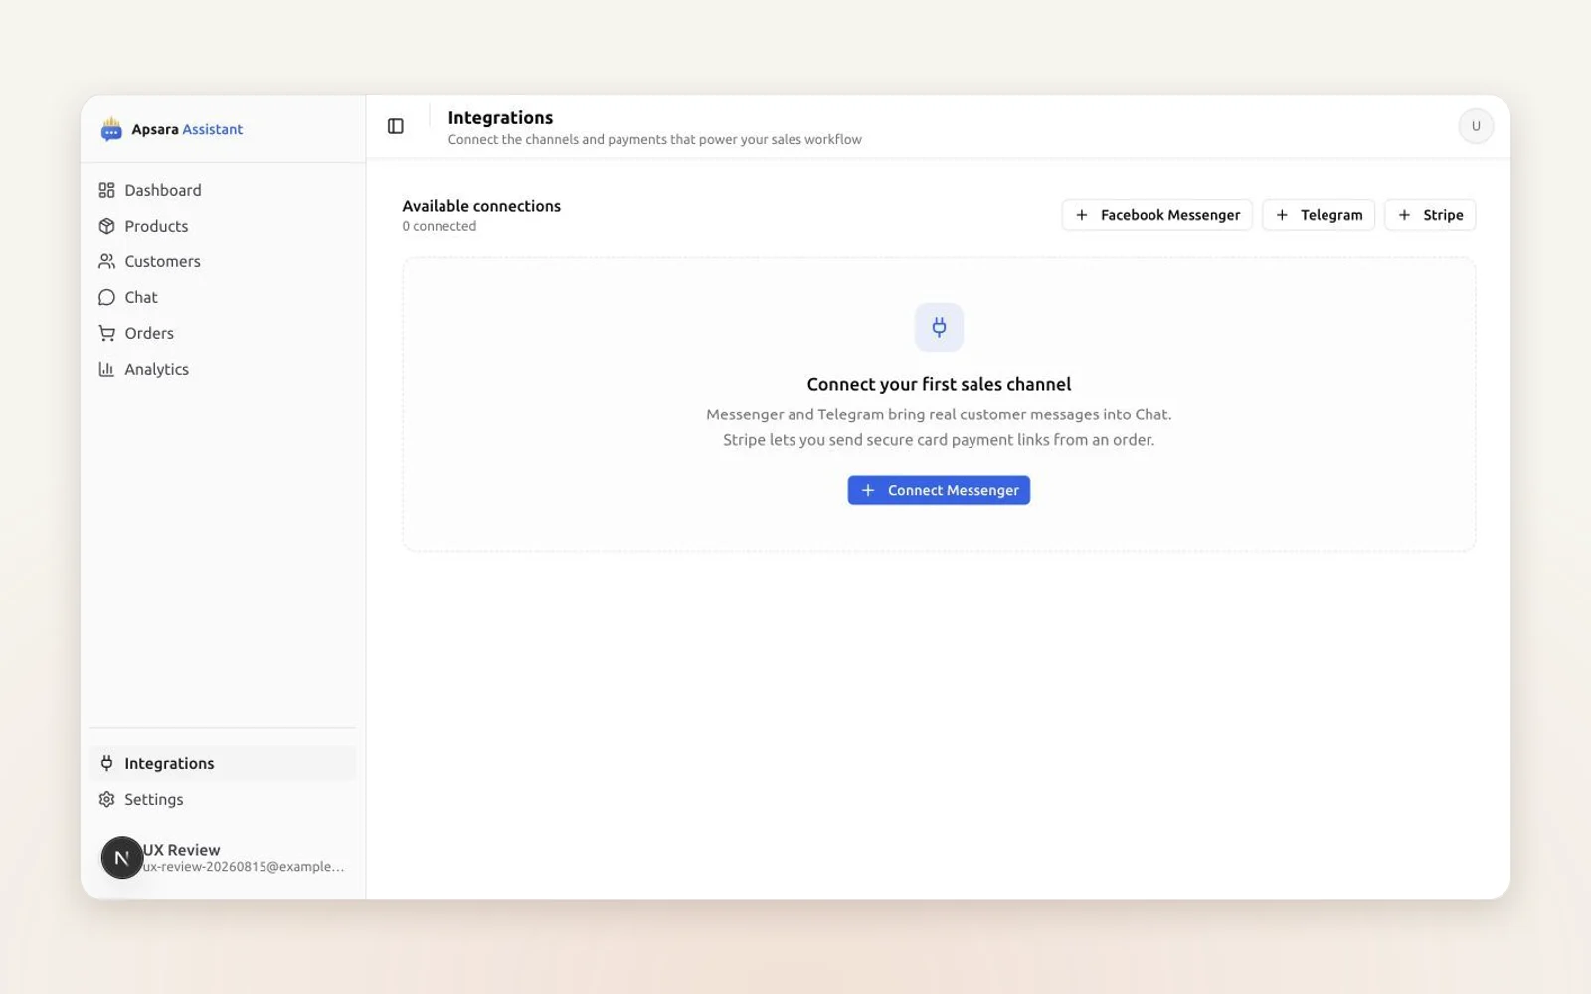Open the Customers section

pos(223,261)
